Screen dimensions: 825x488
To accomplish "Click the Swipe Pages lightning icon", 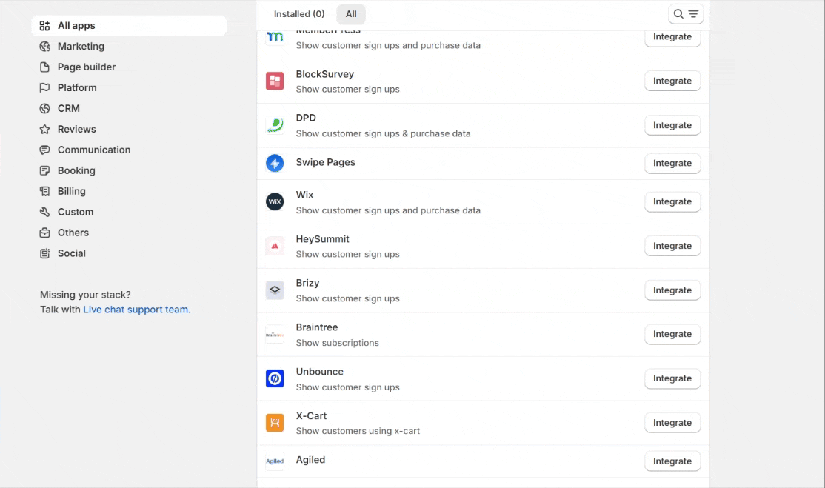I will [275, 164].
